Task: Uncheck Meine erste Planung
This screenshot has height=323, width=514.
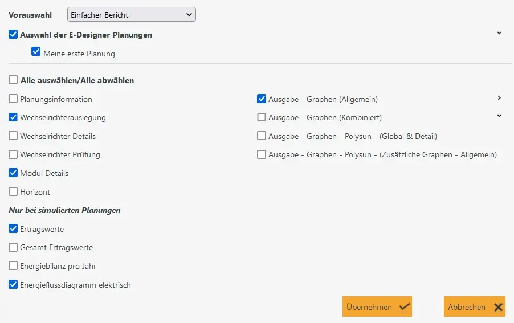Action: pos(36,52)
